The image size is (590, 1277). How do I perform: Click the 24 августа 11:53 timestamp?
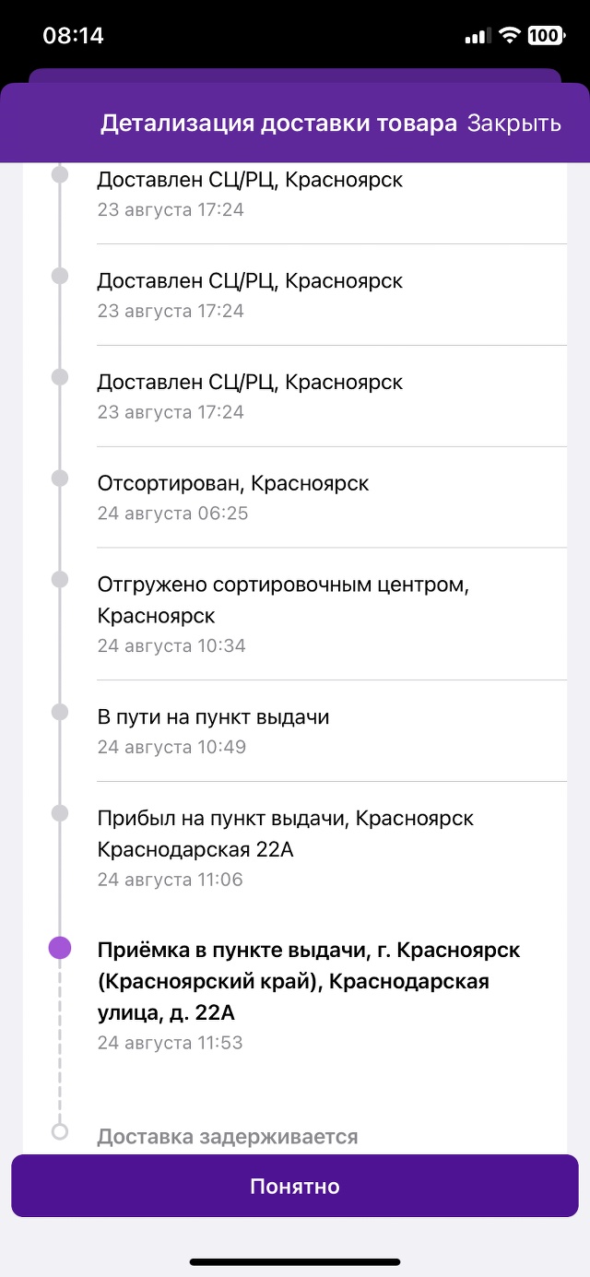(171, 1043)
